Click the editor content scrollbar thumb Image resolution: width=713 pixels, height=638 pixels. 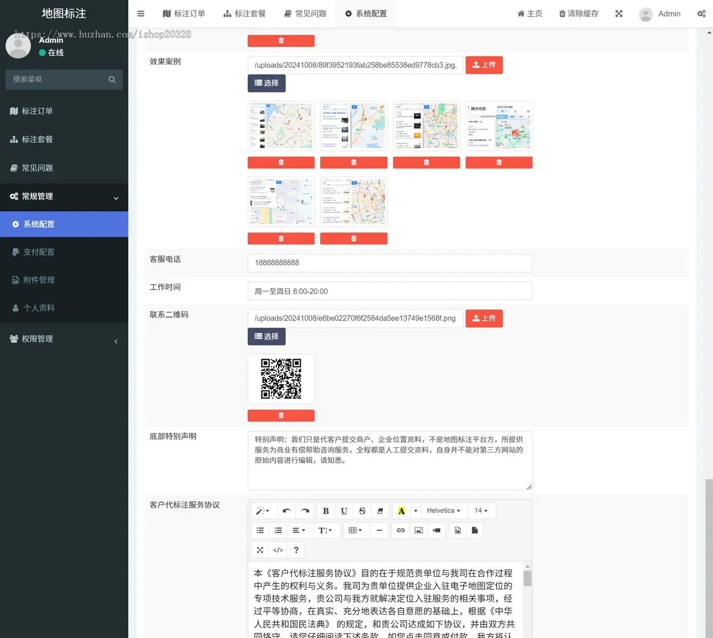pos(527,579)
